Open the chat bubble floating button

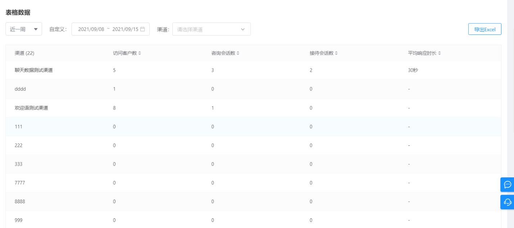click(x=508, y=185)
